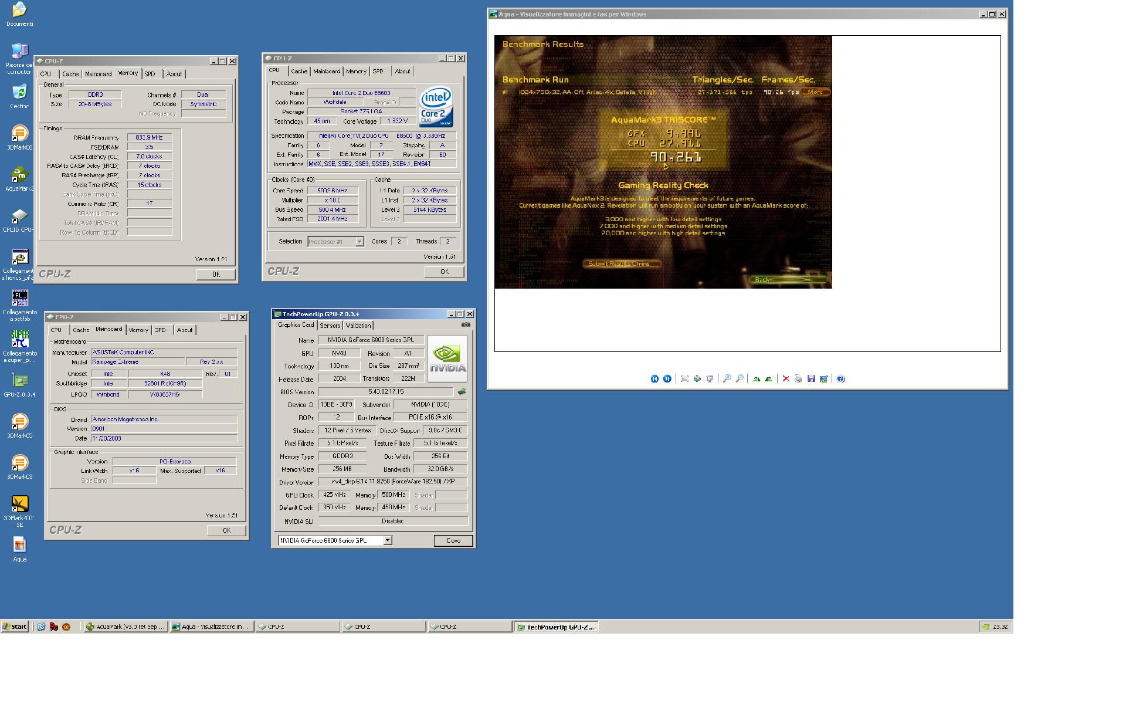Click the Best Fit icon in image viewer
1126x704 pixels.
click(x=684, y=379)
